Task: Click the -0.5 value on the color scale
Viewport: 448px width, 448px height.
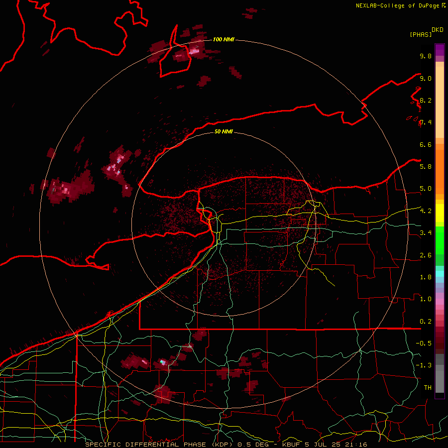Action: [x=424, y=343]
